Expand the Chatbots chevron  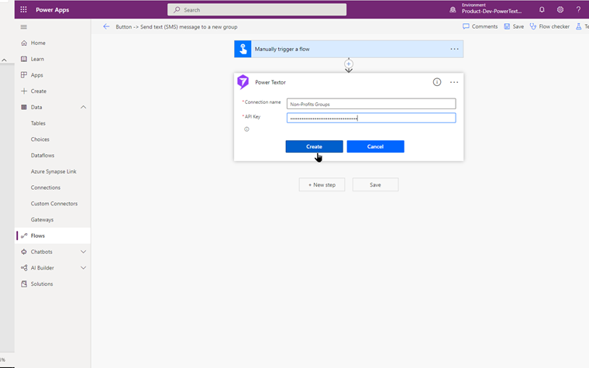84,252
